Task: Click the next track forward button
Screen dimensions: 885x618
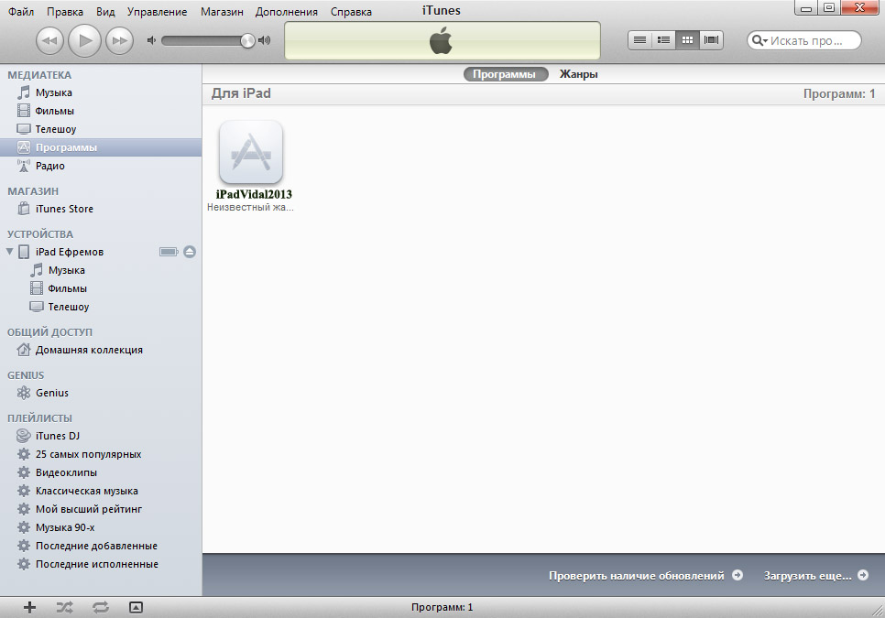Action: pos(119,40)
